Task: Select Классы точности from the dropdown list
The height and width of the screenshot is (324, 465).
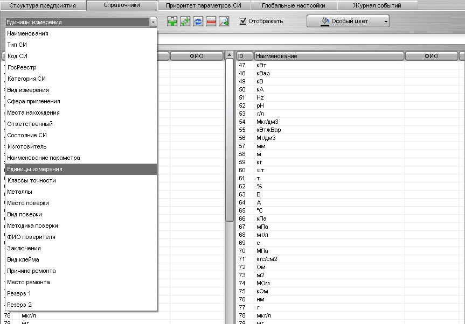Action: coord(31,180)
